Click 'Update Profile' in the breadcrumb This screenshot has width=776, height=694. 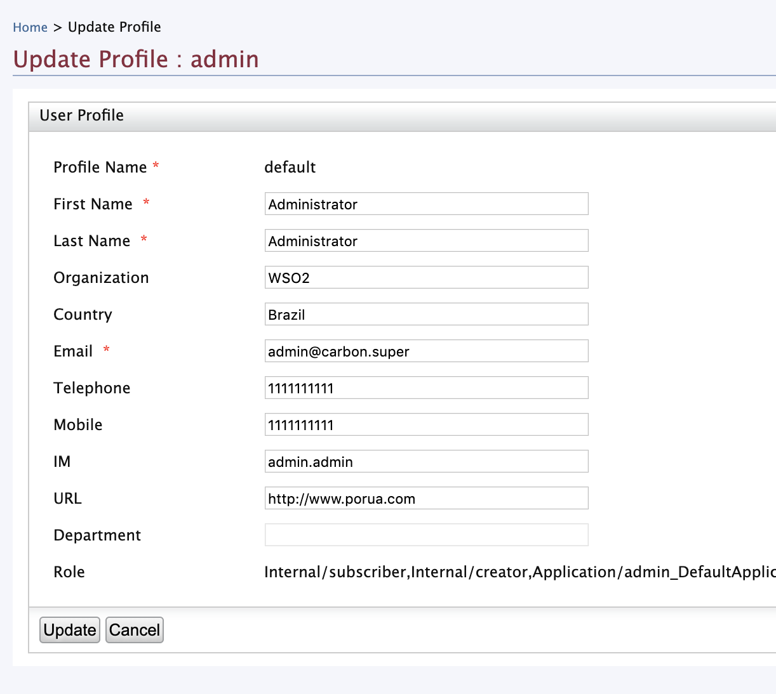[114, 27]
